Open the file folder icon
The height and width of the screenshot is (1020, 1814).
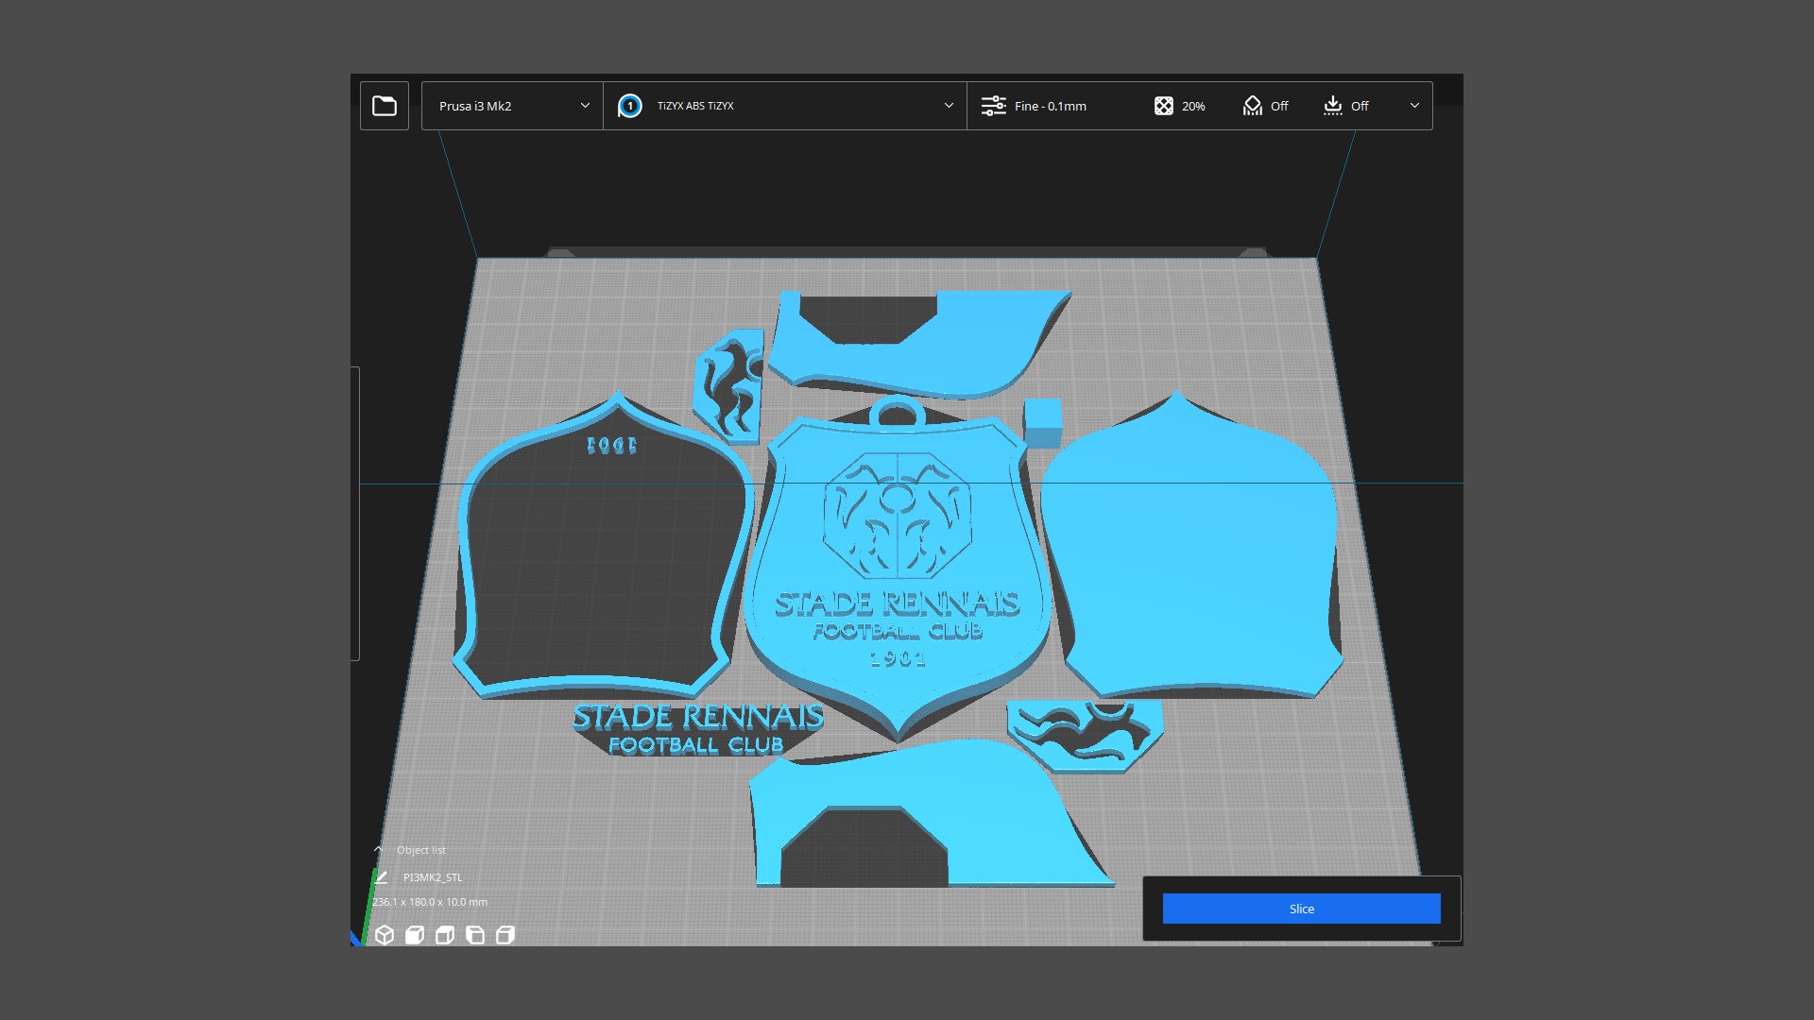pos(385,106)
